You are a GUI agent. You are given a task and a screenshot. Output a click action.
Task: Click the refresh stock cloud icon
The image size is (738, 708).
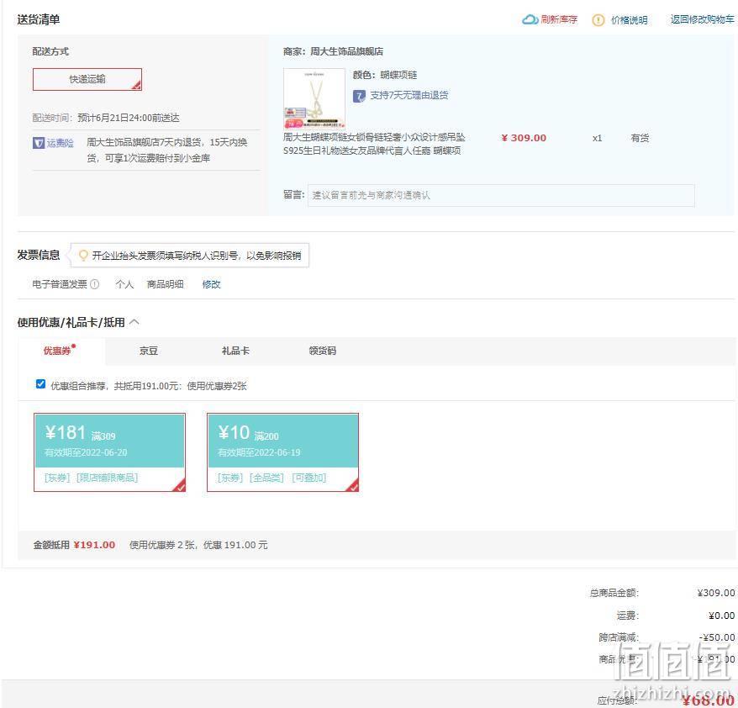pos(530,20)
